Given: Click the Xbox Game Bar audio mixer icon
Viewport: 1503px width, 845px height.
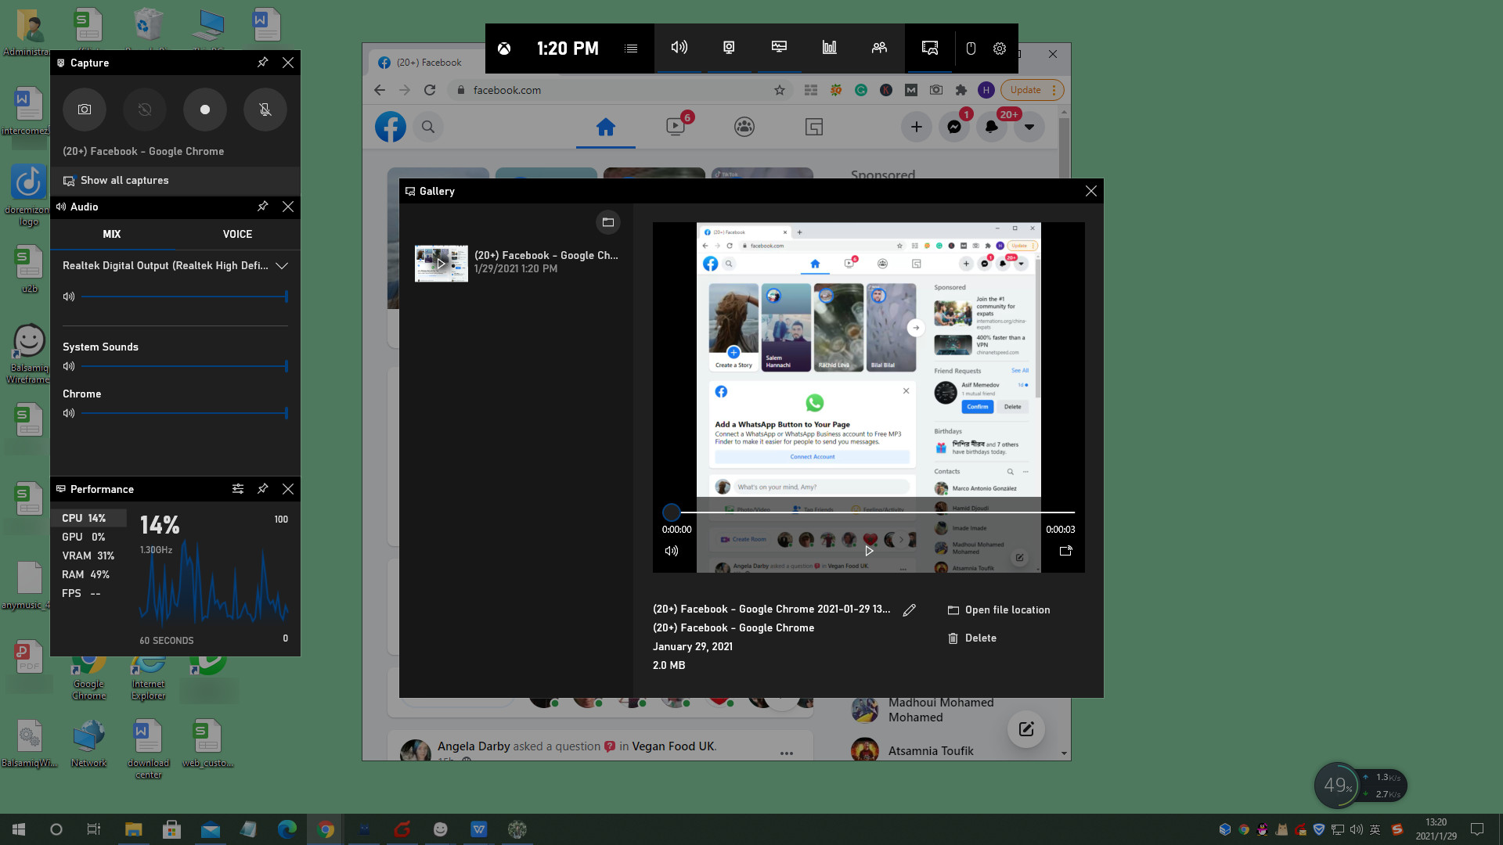Looking at the screenshot, I should [679, 48].
